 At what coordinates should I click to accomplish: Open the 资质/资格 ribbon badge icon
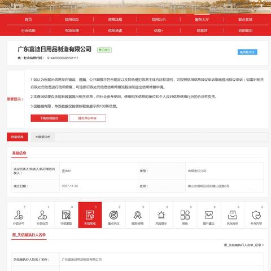[138, 215]
